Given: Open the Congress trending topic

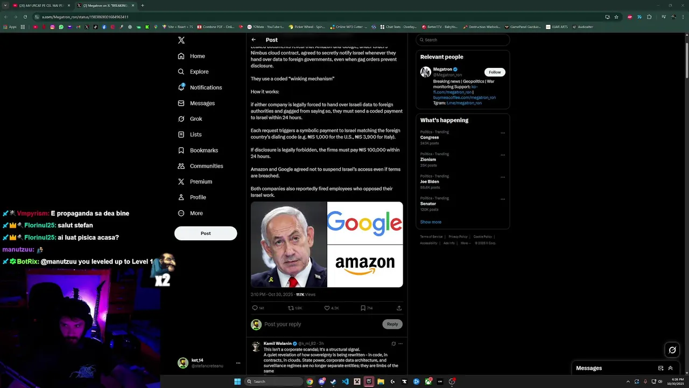Looking at the screenshot, I should coord(430,137).
